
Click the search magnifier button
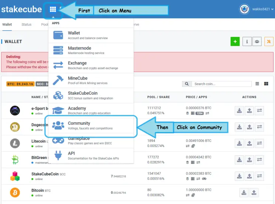187,84
